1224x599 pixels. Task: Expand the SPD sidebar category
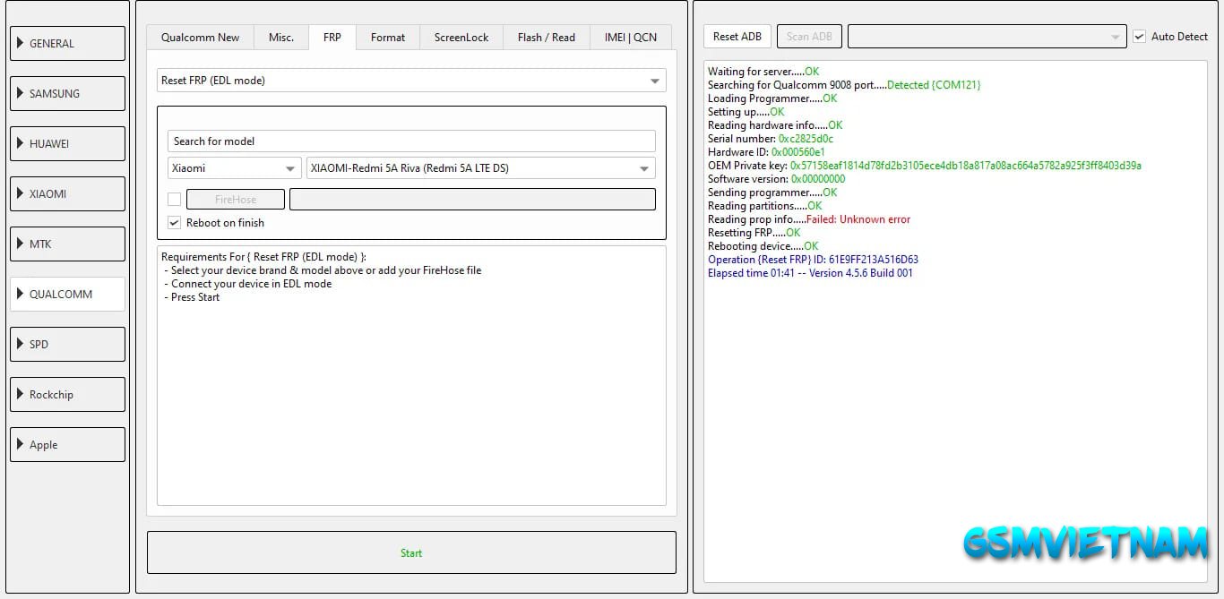[67, 344]
